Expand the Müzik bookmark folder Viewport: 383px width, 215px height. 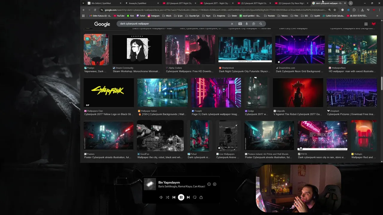(x=167, y=16)
